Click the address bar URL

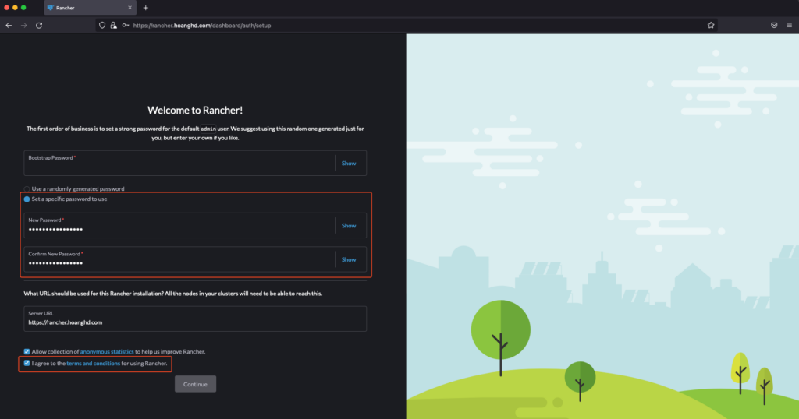(202, 26)
